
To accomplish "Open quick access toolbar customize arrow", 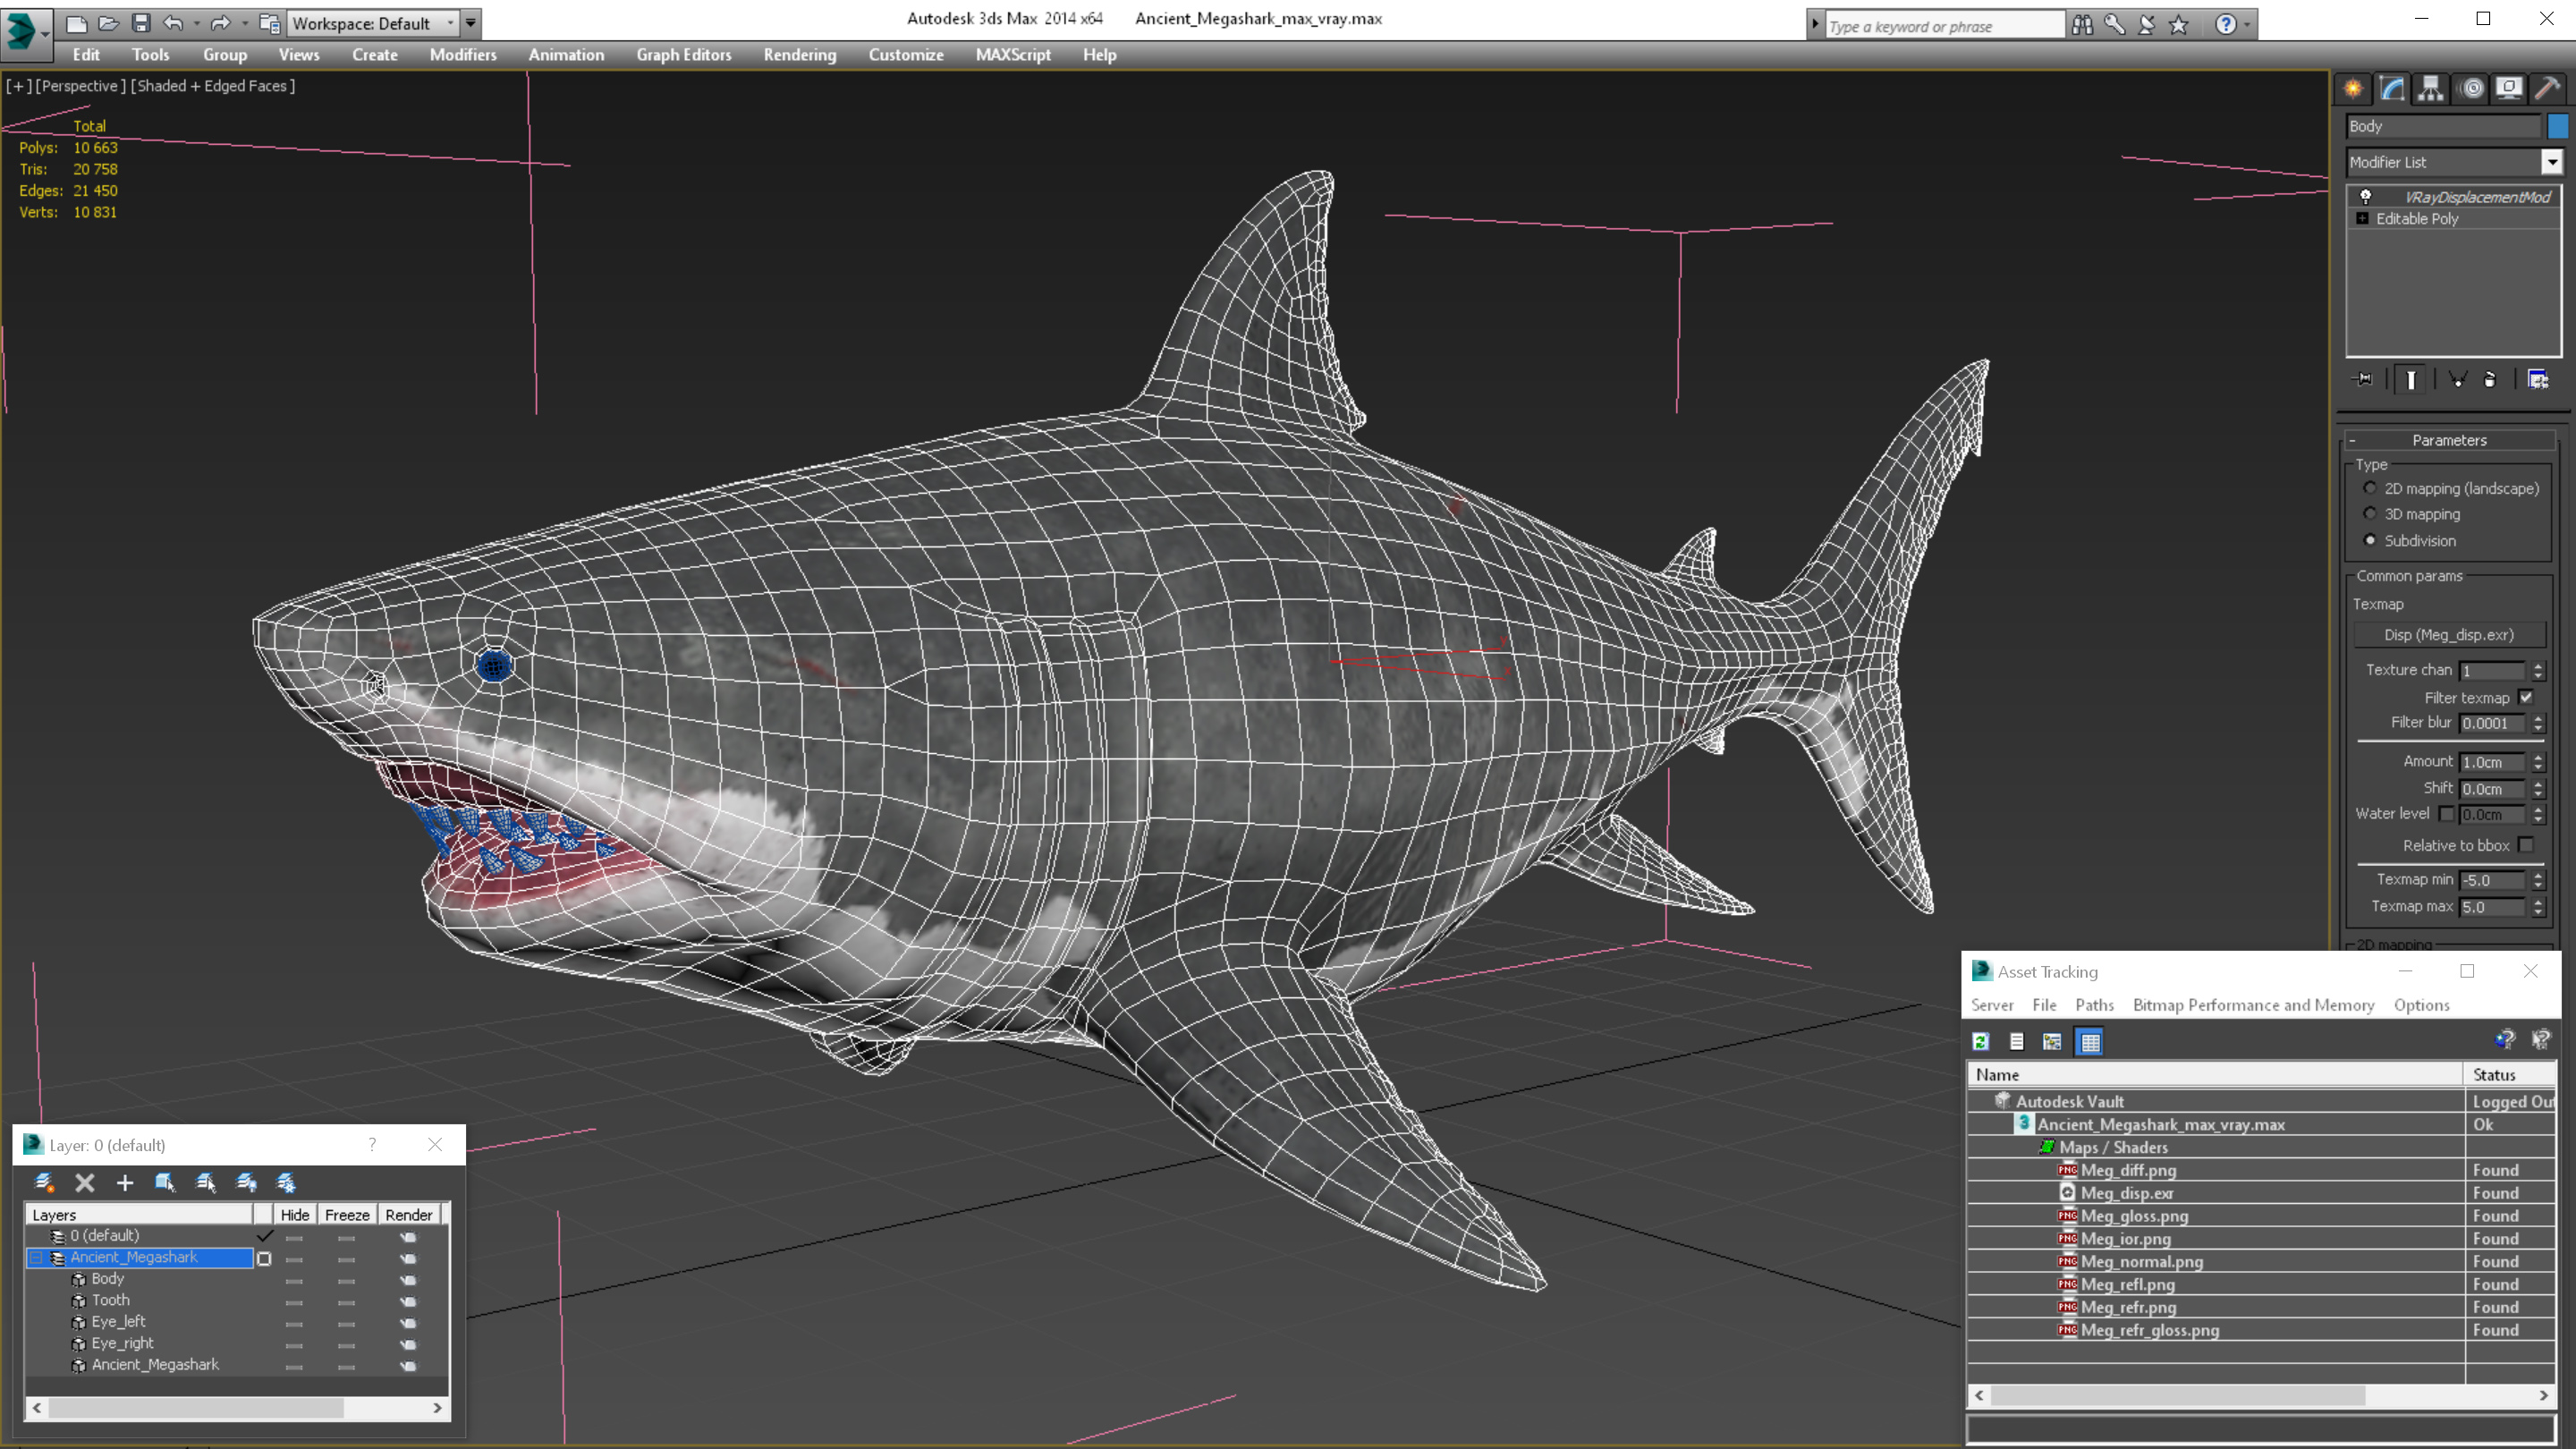I will 471,23.
